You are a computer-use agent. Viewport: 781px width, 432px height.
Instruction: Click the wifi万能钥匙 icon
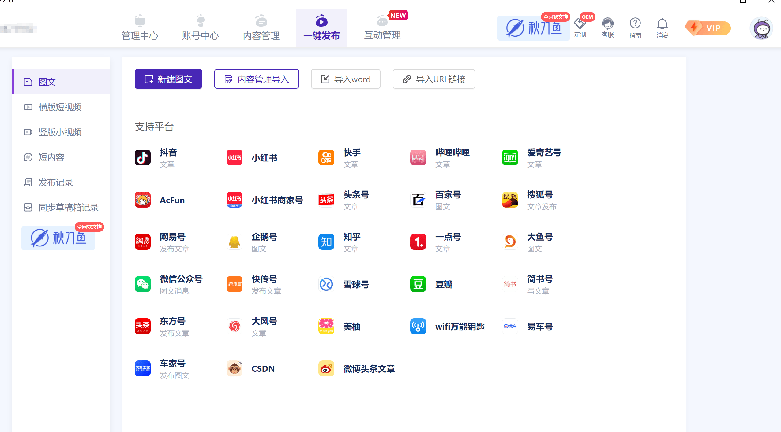click(x=418, y=327)
